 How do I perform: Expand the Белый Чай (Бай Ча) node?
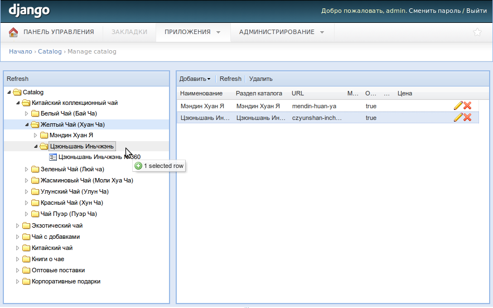click(x=26, y=113)
